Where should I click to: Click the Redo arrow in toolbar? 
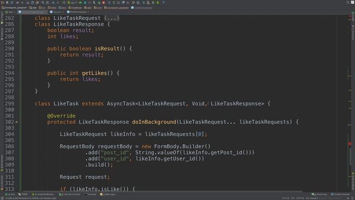(22, 2)
